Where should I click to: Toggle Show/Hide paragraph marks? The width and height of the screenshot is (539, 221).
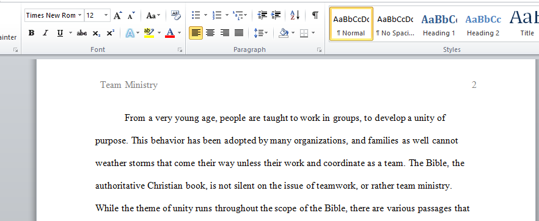(x=315, y=15)
